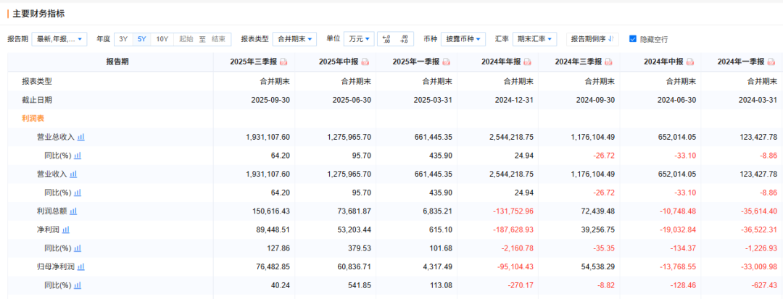The width and height of the screenshot is (783, 299).
Task: Click value -131,752.96 in 利润总额
Action: pos(513,211)
